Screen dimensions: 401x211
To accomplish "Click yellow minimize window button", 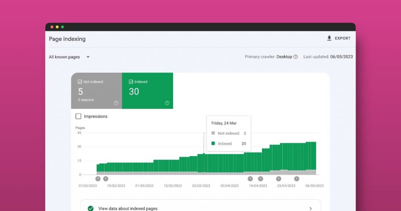I will [57, 27].
